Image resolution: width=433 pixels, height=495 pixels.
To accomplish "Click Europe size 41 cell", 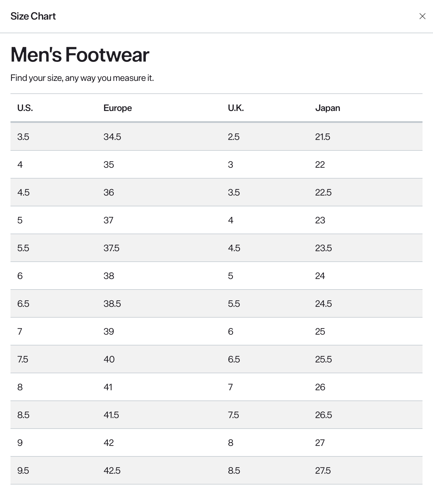I will click(108, 387).
